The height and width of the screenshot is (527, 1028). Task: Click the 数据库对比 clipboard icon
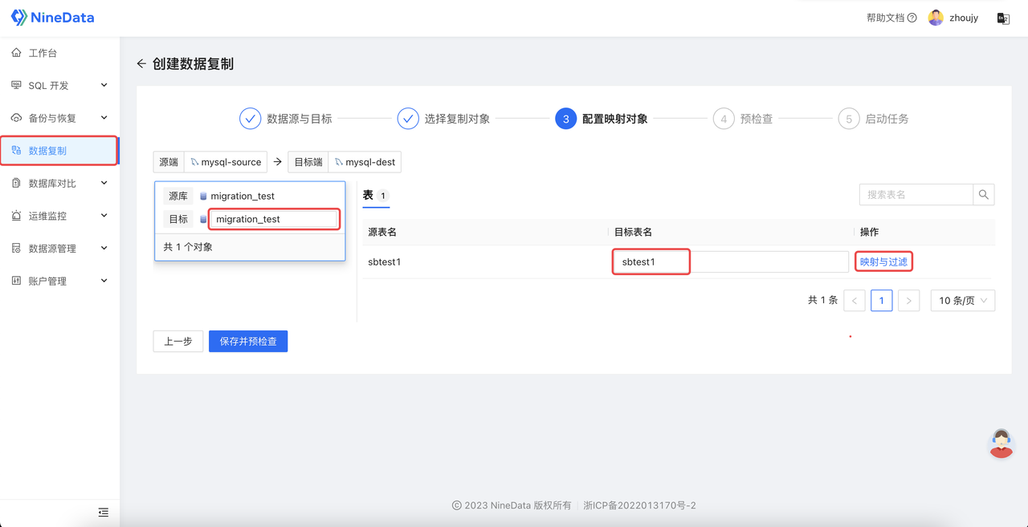(16, 183)
